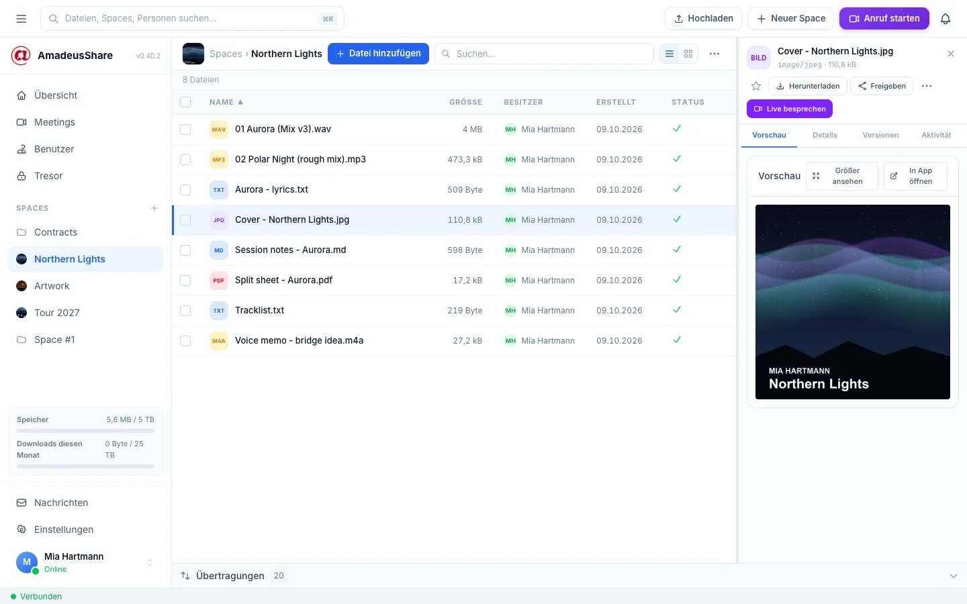The image size is (967, 604).
Task: Select the Vorschau tab
Action: [x=769, y=135]
